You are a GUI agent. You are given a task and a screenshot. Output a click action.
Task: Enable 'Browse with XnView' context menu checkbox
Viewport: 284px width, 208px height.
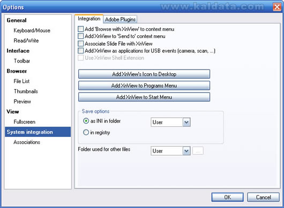click(80, 29)
